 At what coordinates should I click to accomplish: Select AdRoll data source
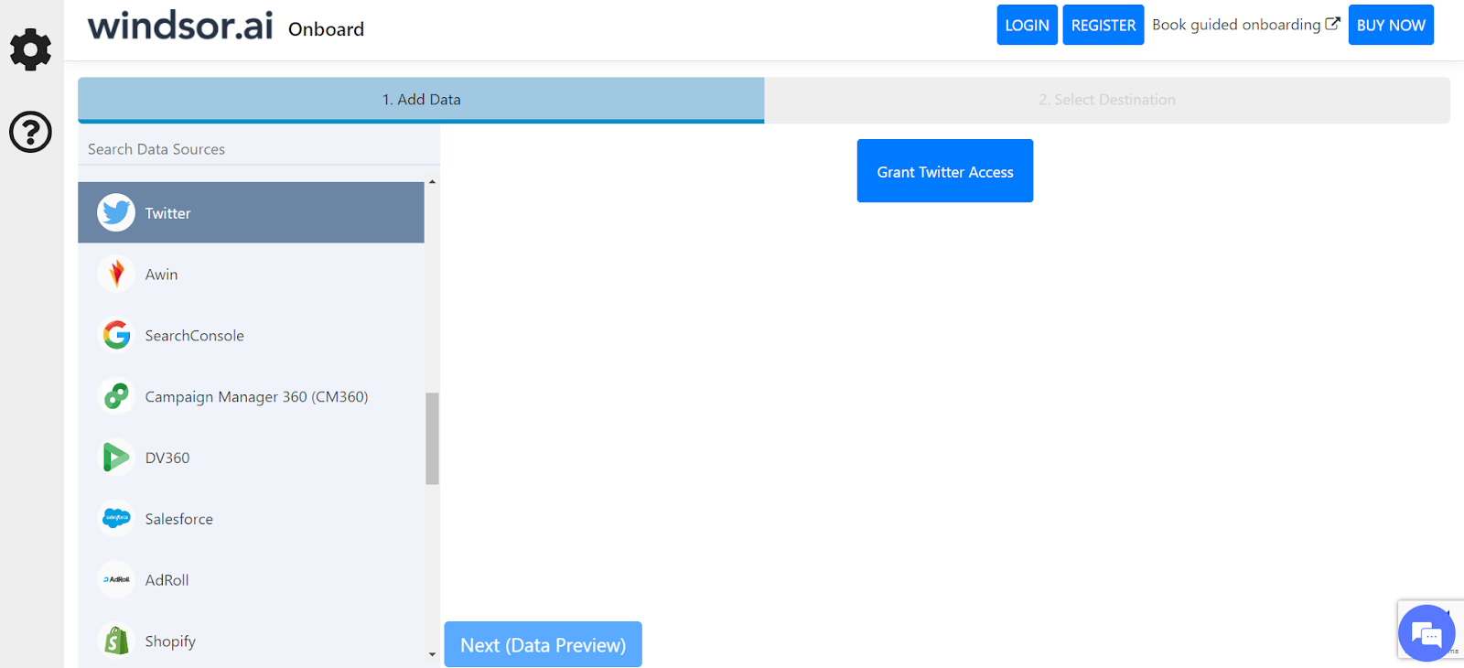point(251,579)
